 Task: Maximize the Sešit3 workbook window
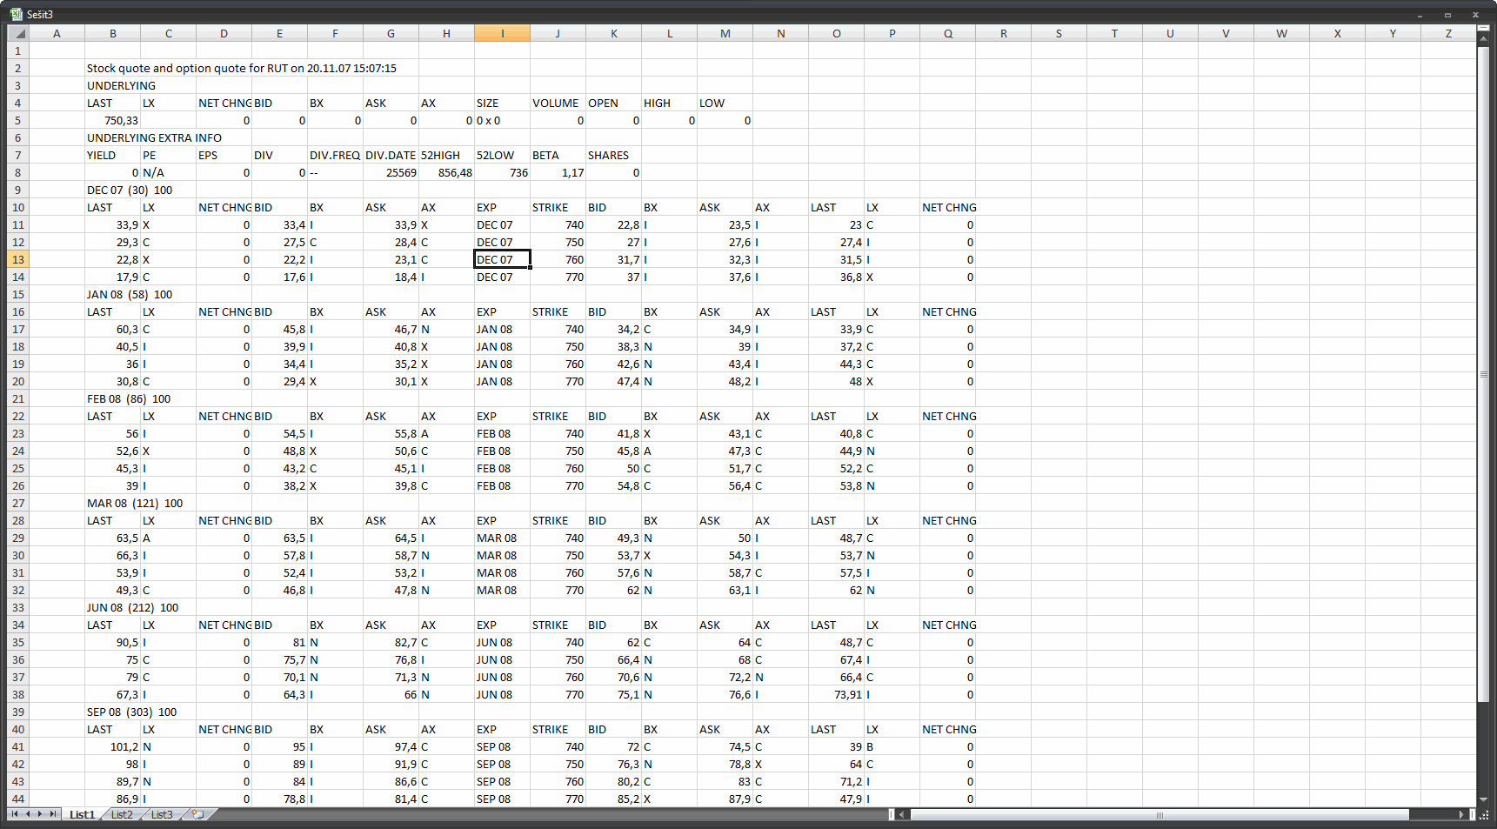[x=1447, y=15]
